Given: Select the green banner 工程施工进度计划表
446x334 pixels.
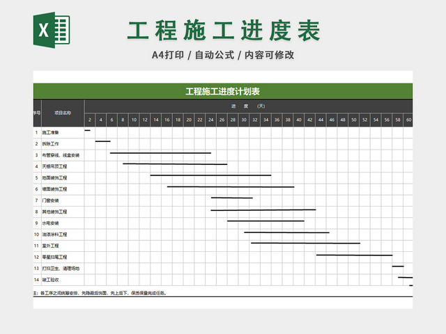Looking at the screenshot, I should (x=223, y=91).
